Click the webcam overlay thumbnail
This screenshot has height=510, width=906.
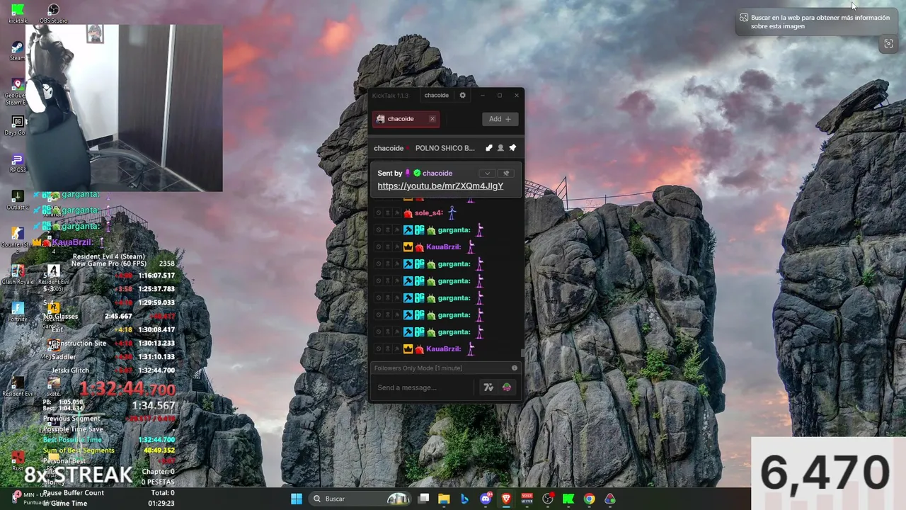pyautogui.click(x=125, y=108)
